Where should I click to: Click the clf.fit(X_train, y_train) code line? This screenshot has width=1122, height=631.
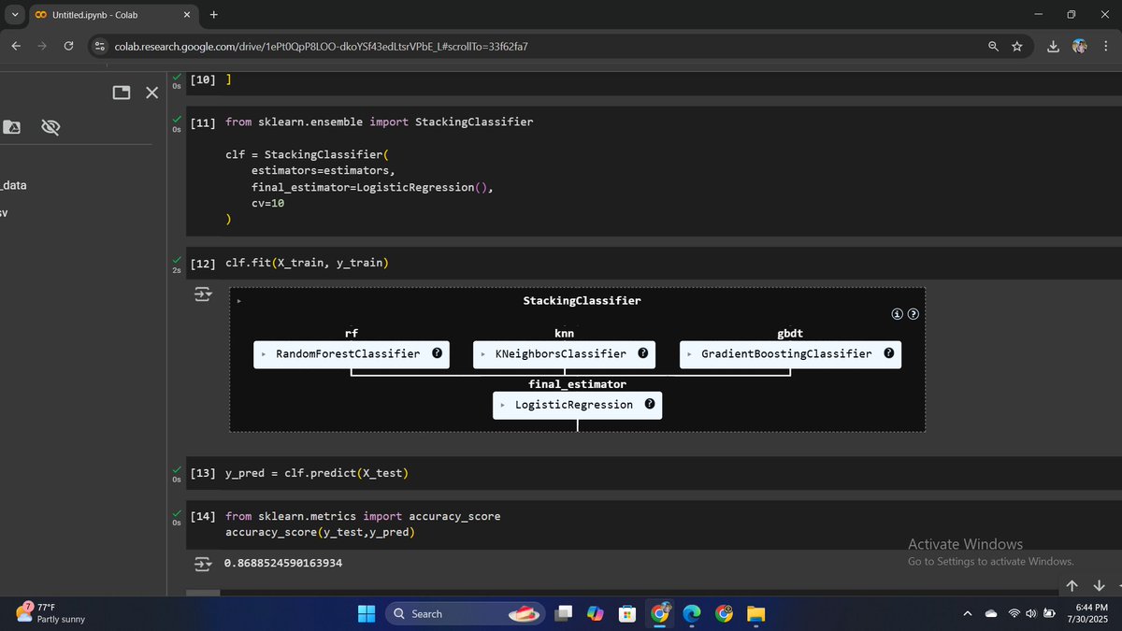(x=307, y=263)
